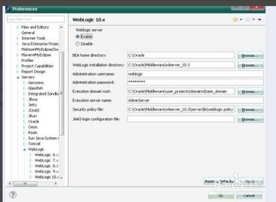The height and width of the screenshot is (202, 276).
Task: Browse for JAAS login configuration file
Action: [x=250, y=119]
